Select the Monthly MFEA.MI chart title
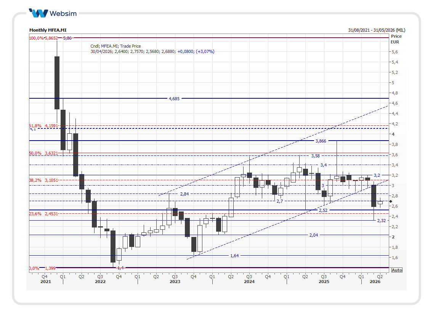 click(45, 30)
